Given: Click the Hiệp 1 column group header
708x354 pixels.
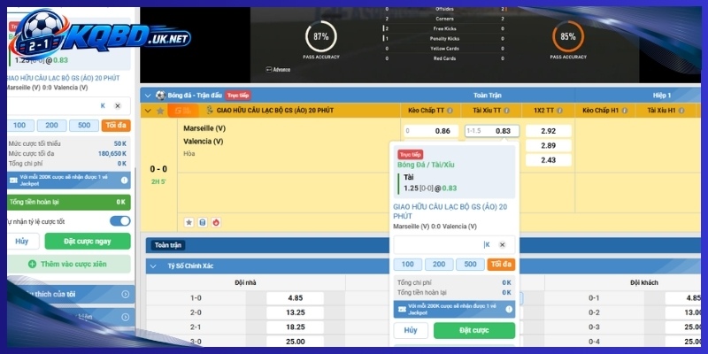Looking at the screenshot, I should pos(662,96).
